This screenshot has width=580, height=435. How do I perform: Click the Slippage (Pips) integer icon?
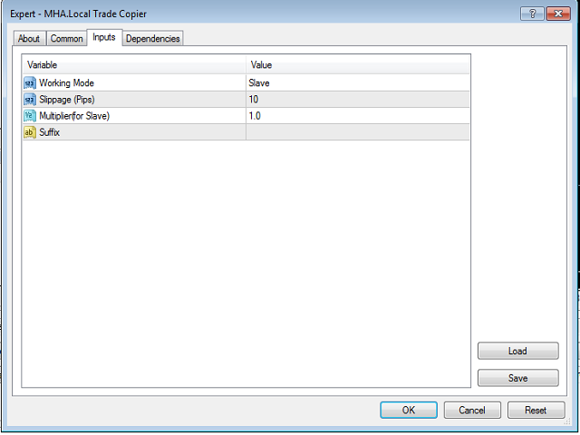click(29, 100)
